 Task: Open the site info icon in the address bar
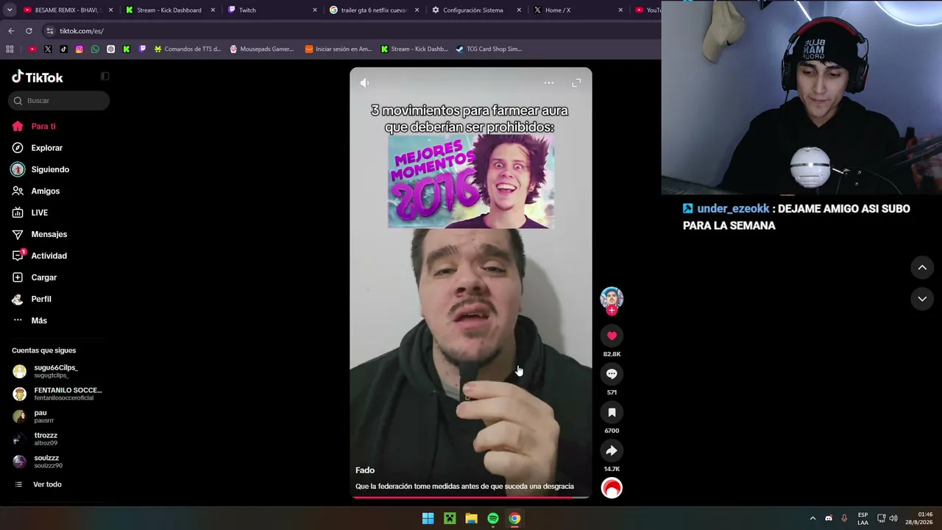pos(49,31)
